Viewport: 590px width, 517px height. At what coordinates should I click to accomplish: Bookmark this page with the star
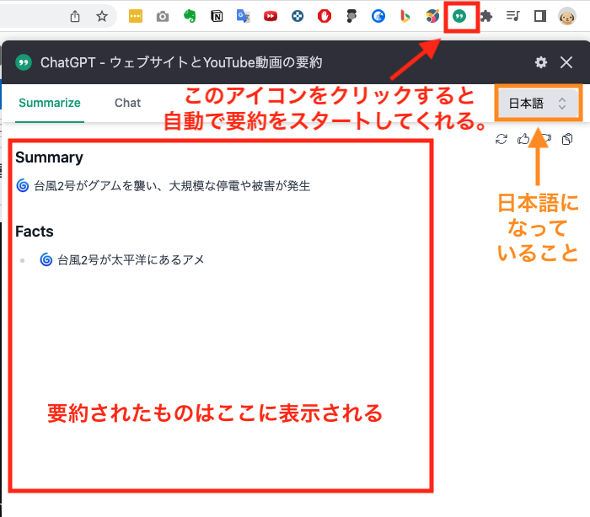pyautogui.click(x=102, y=16)
